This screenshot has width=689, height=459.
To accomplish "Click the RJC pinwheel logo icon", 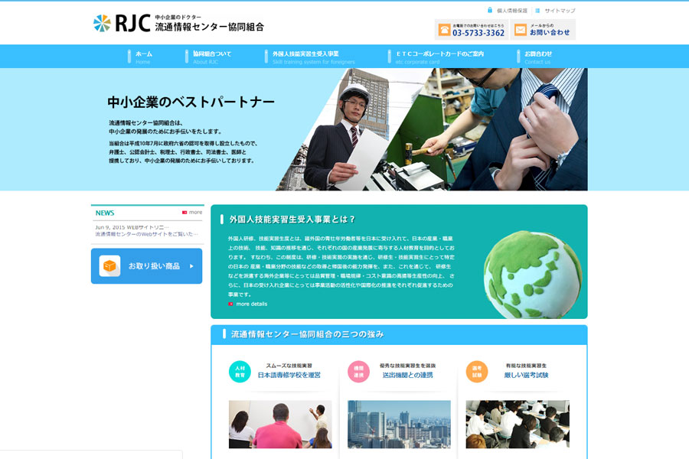I will tap(102, 24).
